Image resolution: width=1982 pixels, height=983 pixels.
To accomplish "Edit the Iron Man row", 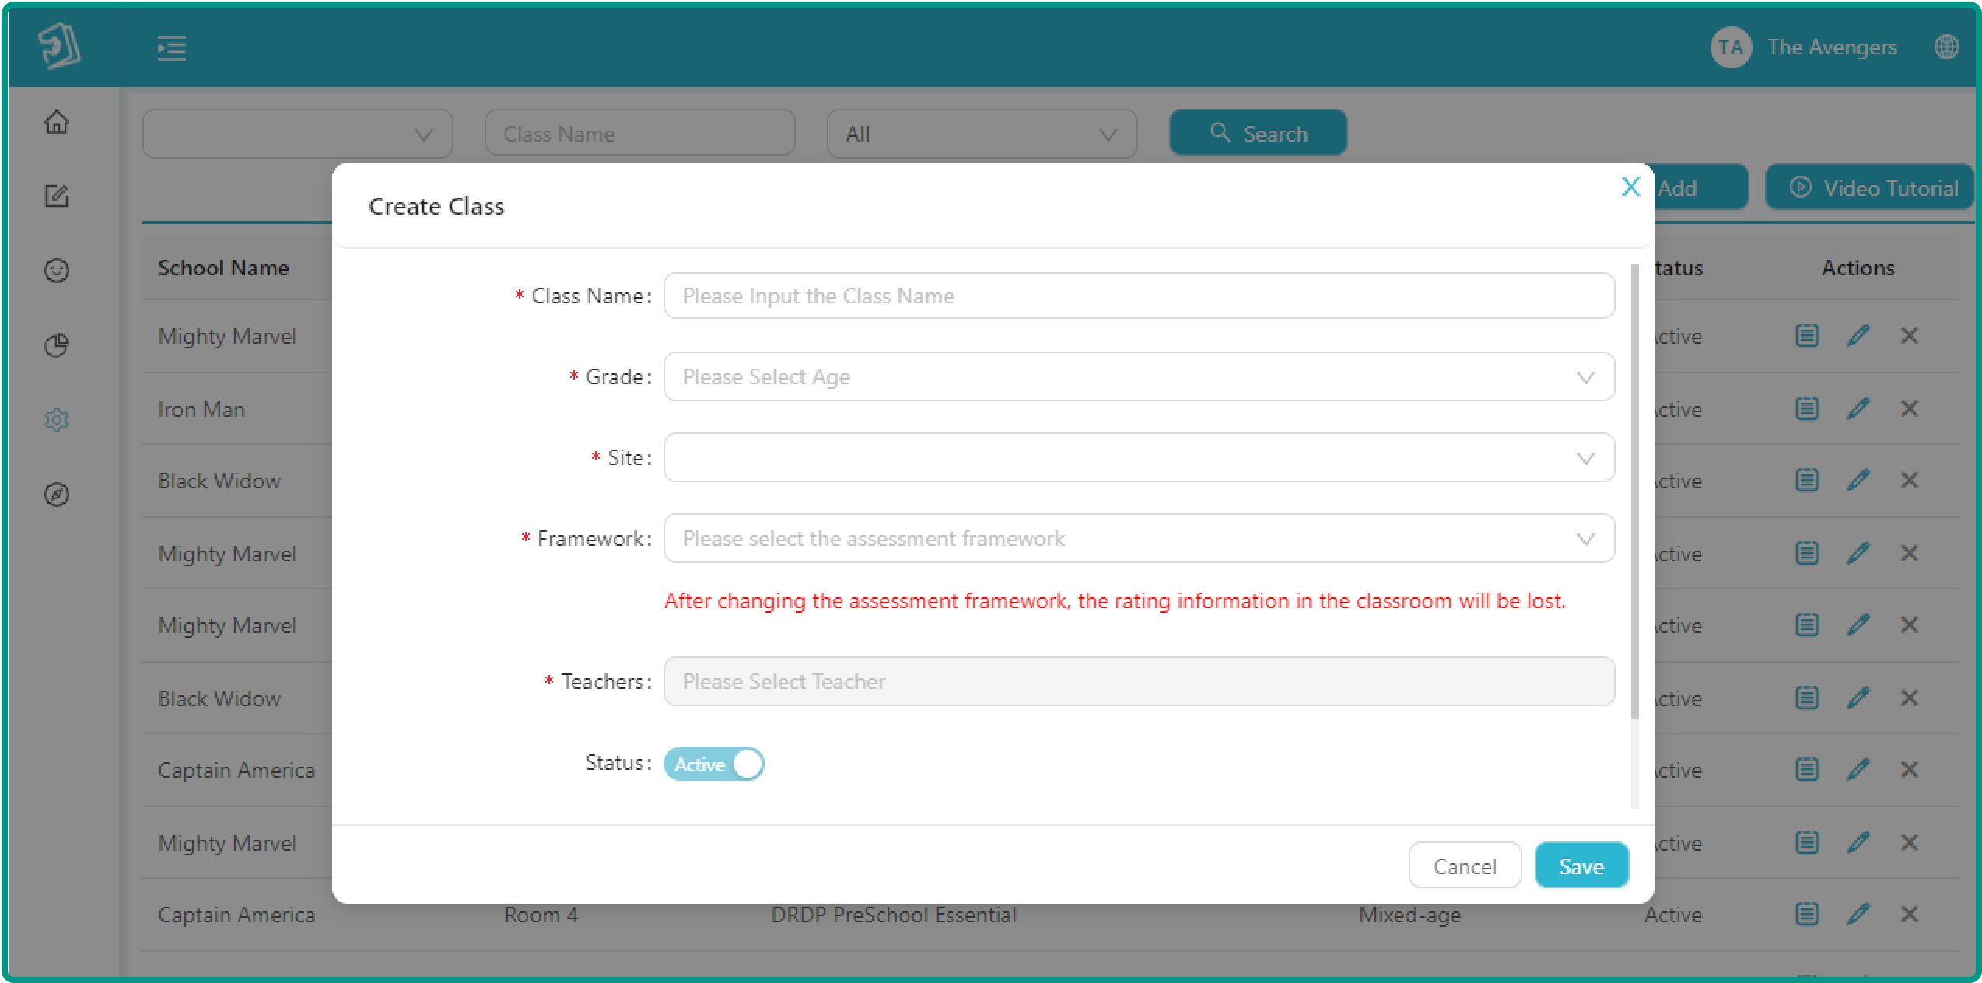I will coord(1858,409).
